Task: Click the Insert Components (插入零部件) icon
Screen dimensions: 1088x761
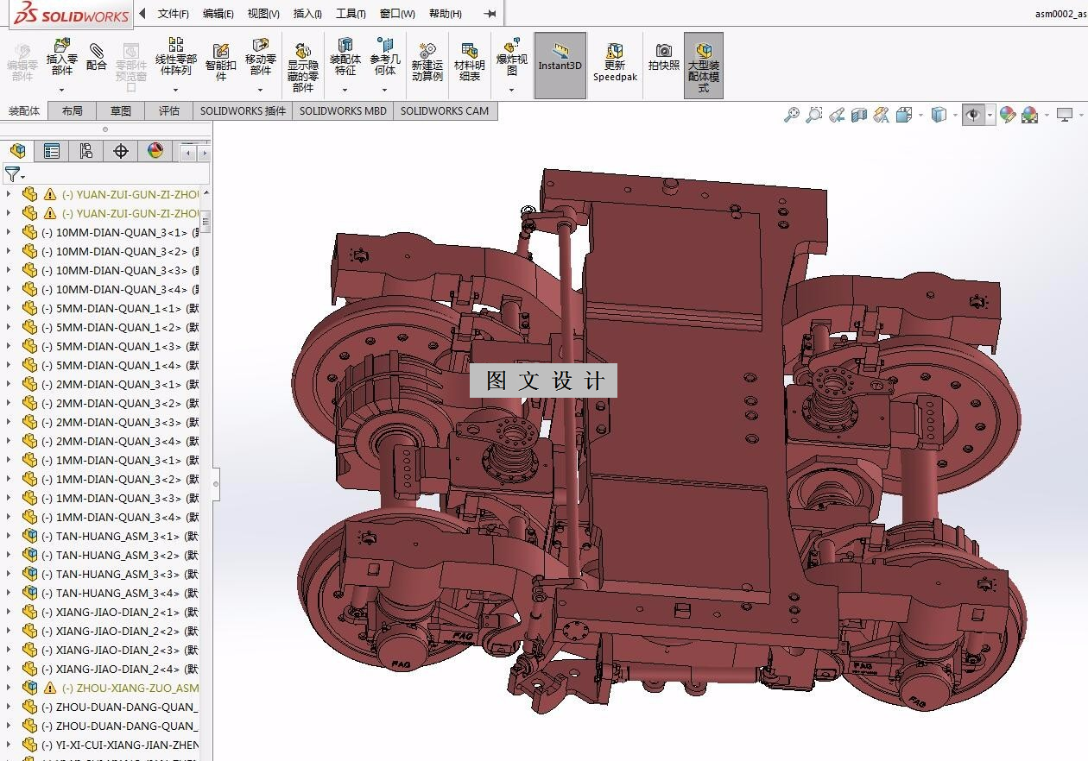Action: pyautogui.click(x=61, y=58)
